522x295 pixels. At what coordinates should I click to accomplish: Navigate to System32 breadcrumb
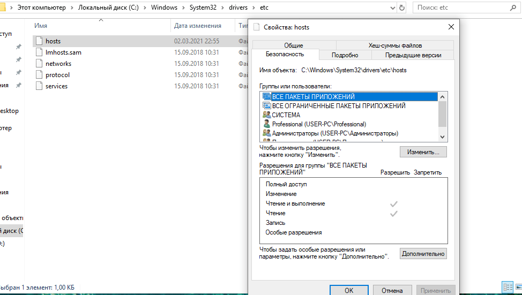point(203,7)
